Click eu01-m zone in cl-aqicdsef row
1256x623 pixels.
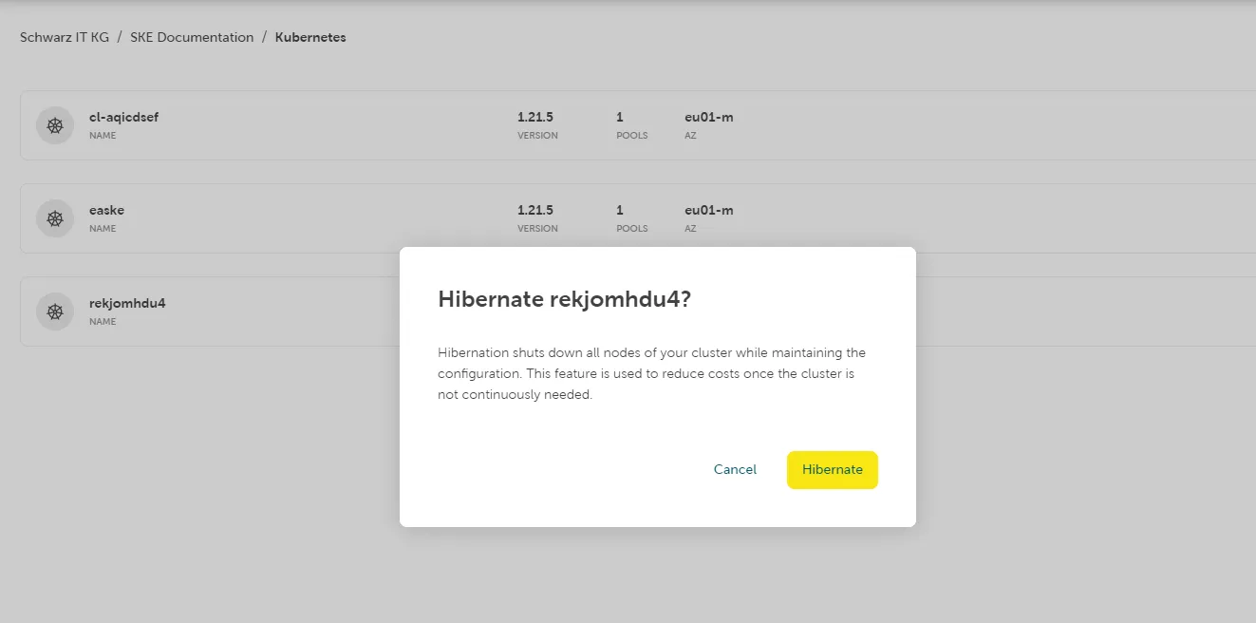point(708,118)
